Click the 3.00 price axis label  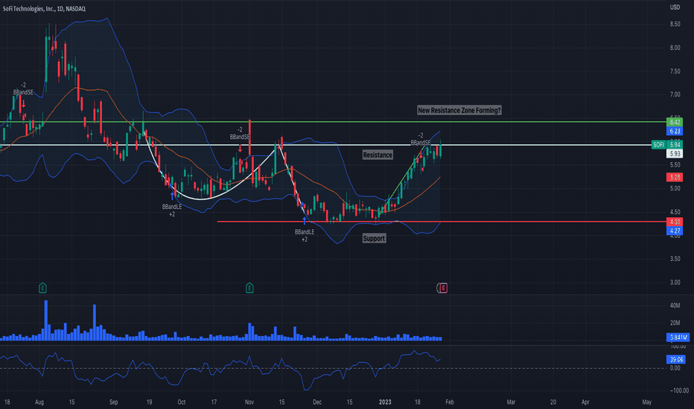tap(675, 282)
